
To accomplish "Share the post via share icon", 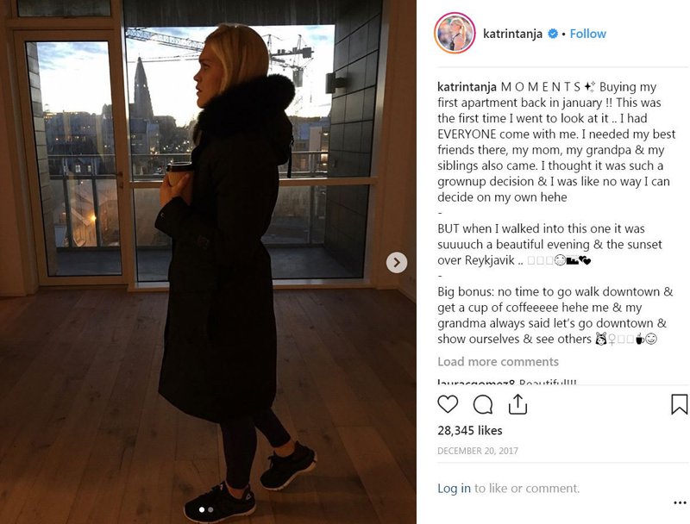I will click(518, 404).
